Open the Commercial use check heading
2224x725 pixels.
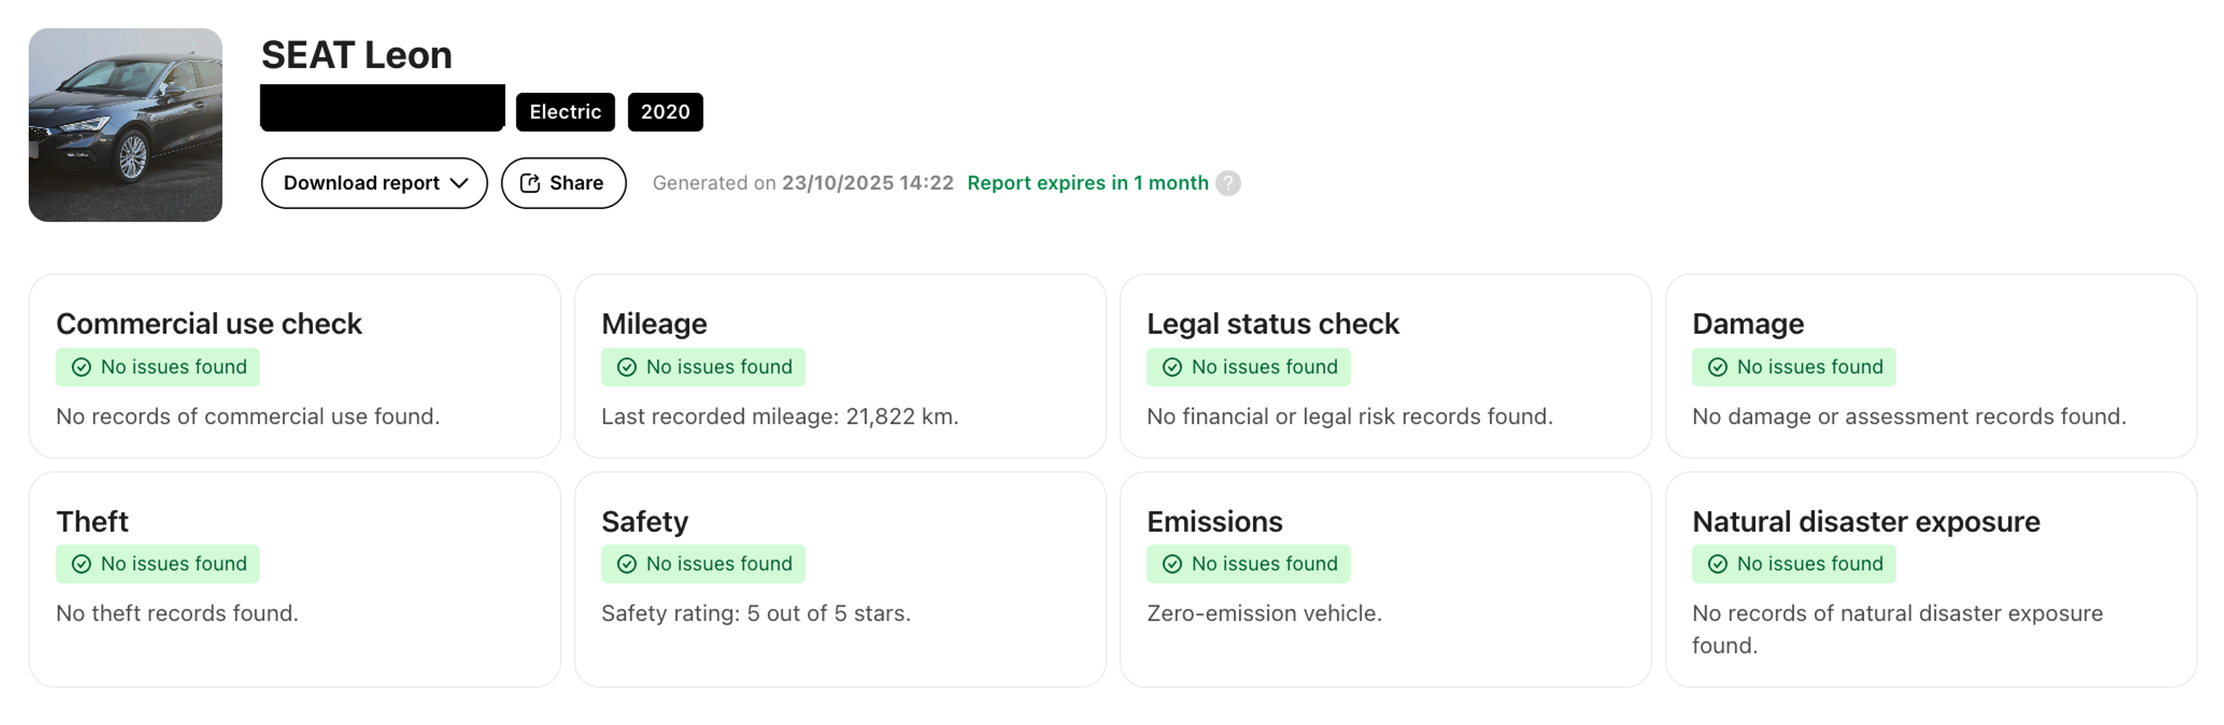(209, 324)
